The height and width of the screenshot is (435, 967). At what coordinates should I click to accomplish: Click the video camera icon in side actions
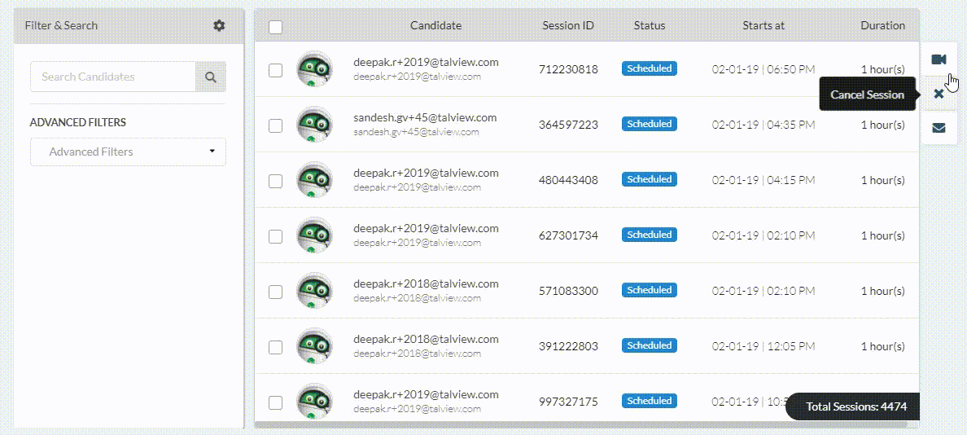pyautogui.click(x=938, y=59)
